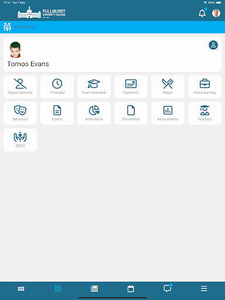Open the user avatar in the header

coord(216,13)
